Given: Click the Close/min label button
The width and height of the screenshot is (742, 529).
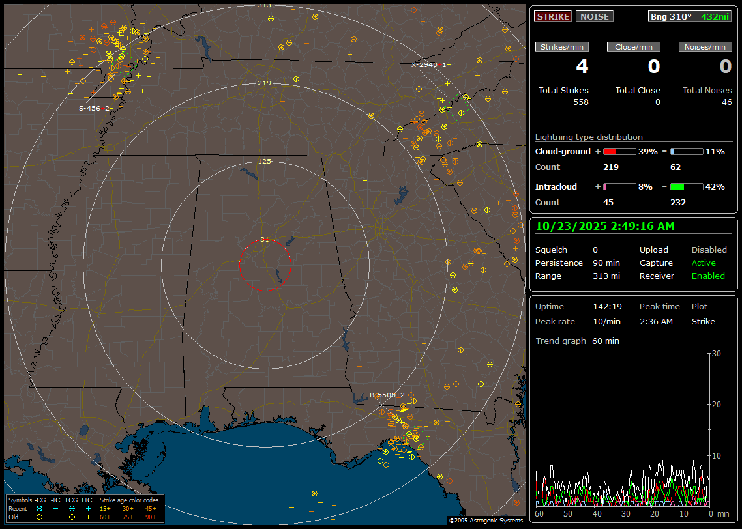Looking at the screenshot, I should point(634,47).
